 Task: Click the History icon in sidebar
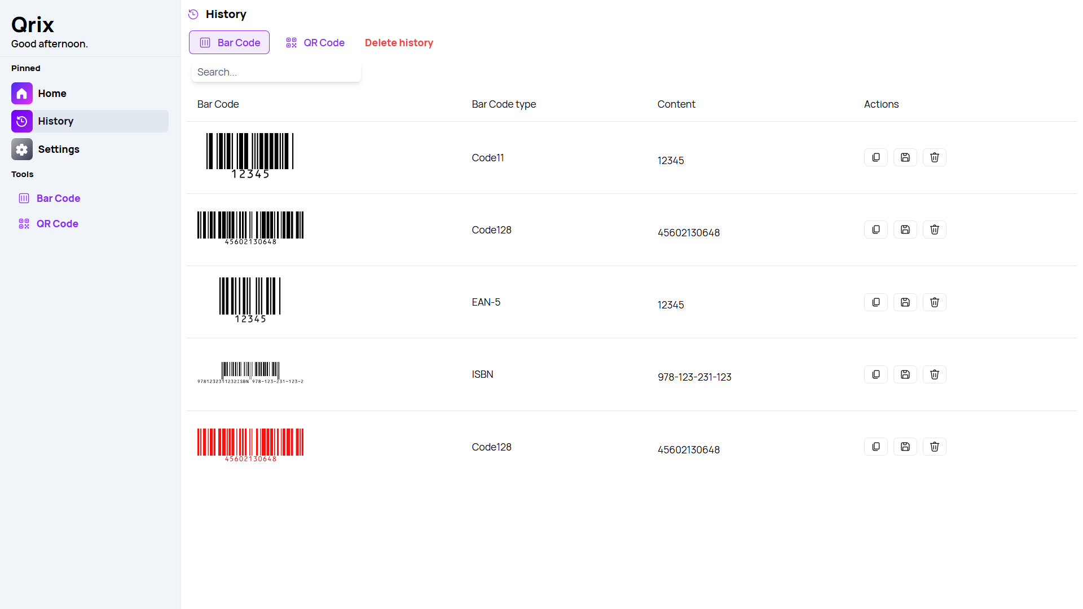coord(21,121)
